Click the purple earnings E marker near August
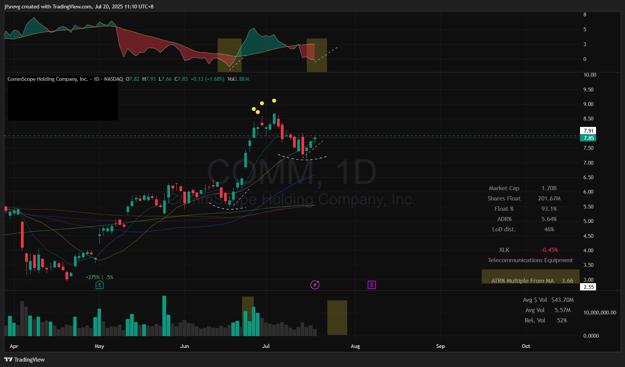This screenshot has height=367, width=625. pos(372,285)
